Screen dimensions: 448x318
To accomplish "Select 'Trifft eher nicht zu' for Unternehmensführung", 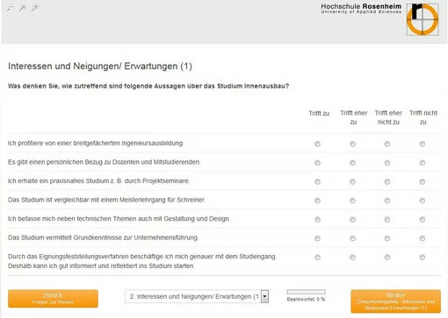I will [387, 238].
